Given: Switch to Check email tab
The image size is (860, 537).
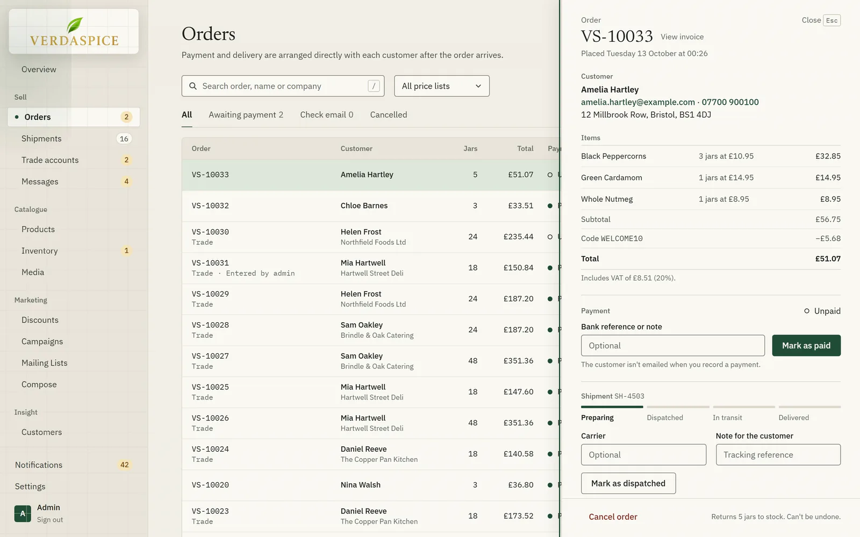Looking at the screenshot, I should pyautogui.click(x=326, y=115).
